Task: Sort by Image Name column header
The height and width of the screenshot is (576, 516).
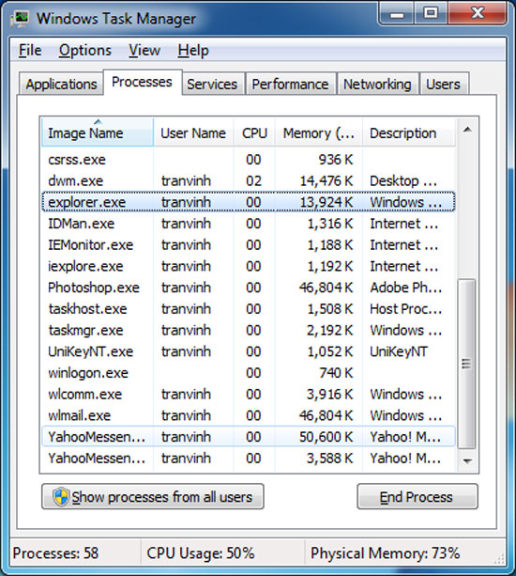Action: click(x=98, y=132)
